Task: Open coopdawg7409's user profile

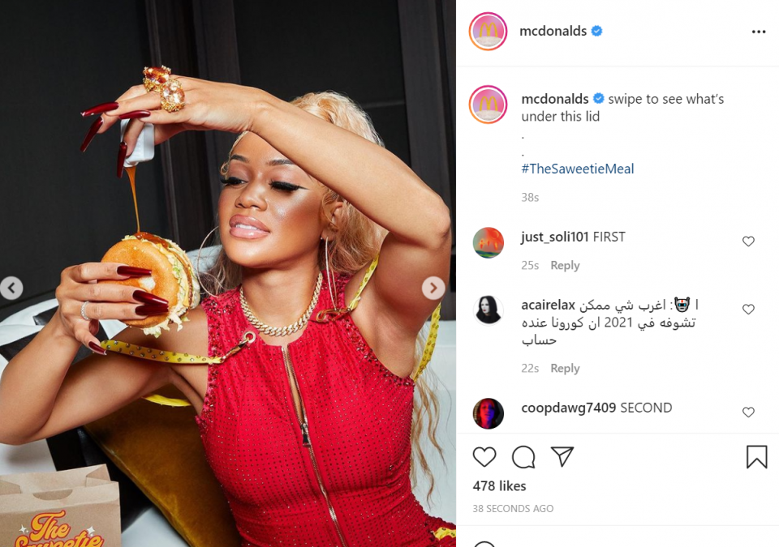Action: click(568, 408)
